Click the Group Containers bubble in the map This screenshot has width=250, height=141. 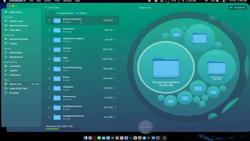166,67
